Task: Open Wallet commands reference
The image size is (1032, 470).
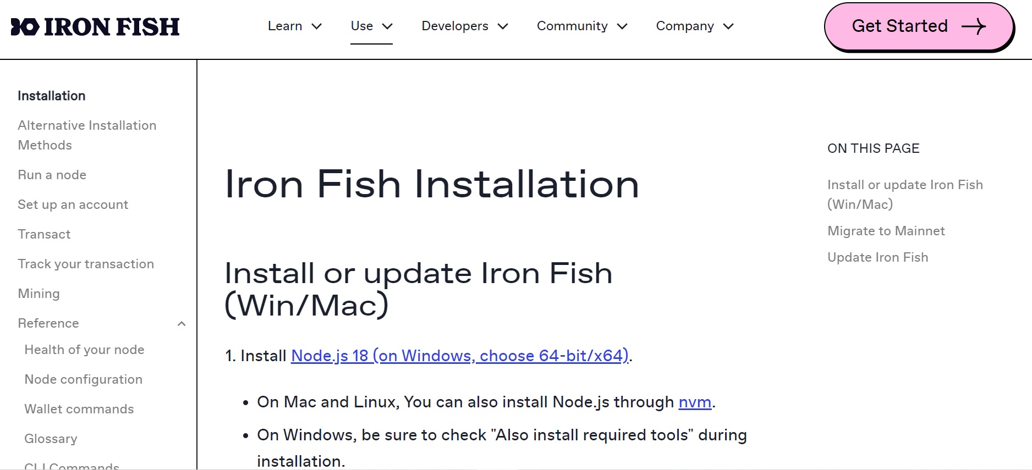Action: coord(79,409)
